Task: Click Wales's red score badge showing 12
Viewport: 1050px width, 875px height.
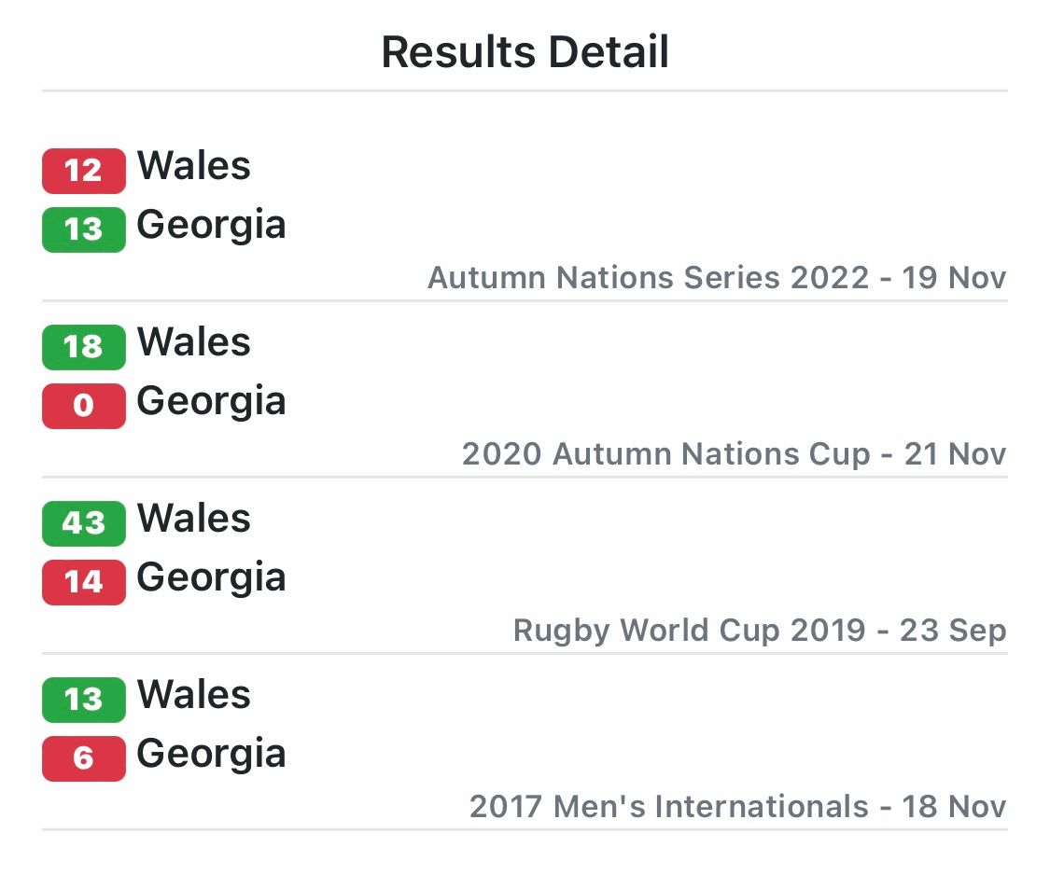Action: point(83,171)
